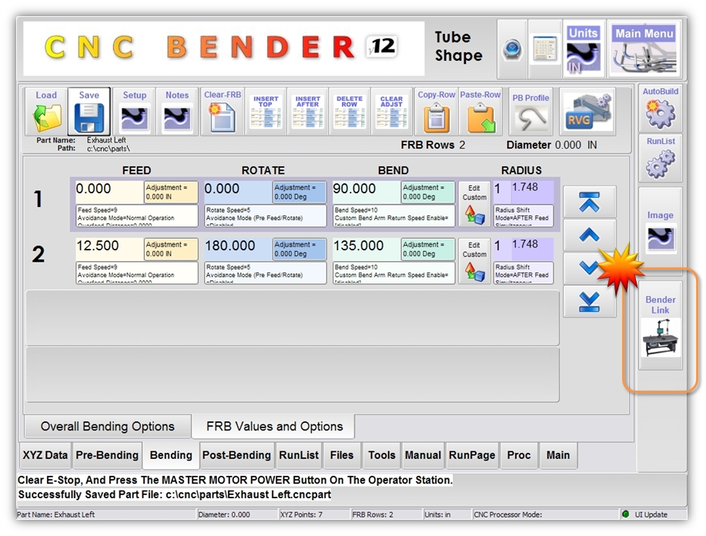
Task: Click the Load folder icon
Action: click(46, 118)
